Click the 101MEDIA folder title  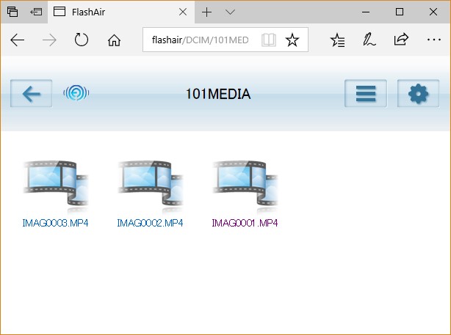point(218,94)
